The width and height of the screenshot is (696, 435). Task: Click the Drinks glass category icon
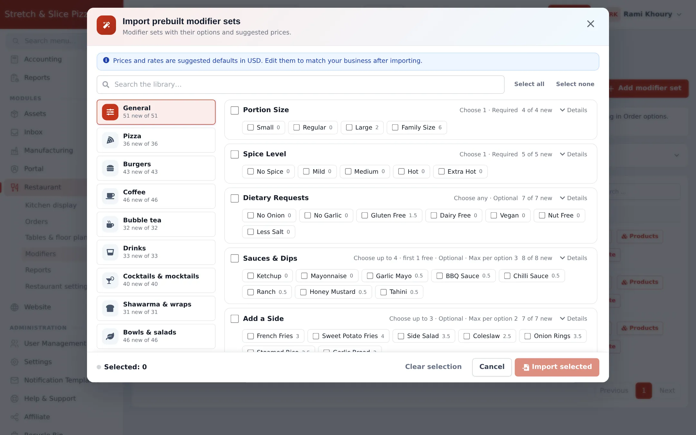tap(110, 252)
